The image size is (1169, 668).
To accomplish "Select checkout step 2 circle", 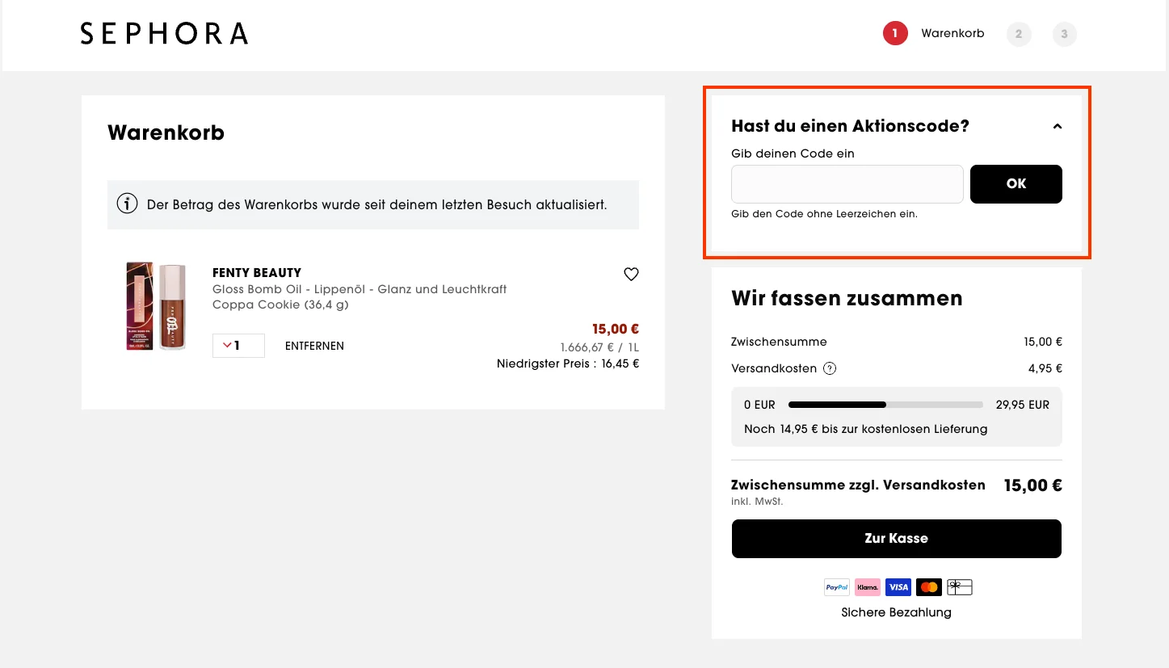I will [x=1019, y=34].
